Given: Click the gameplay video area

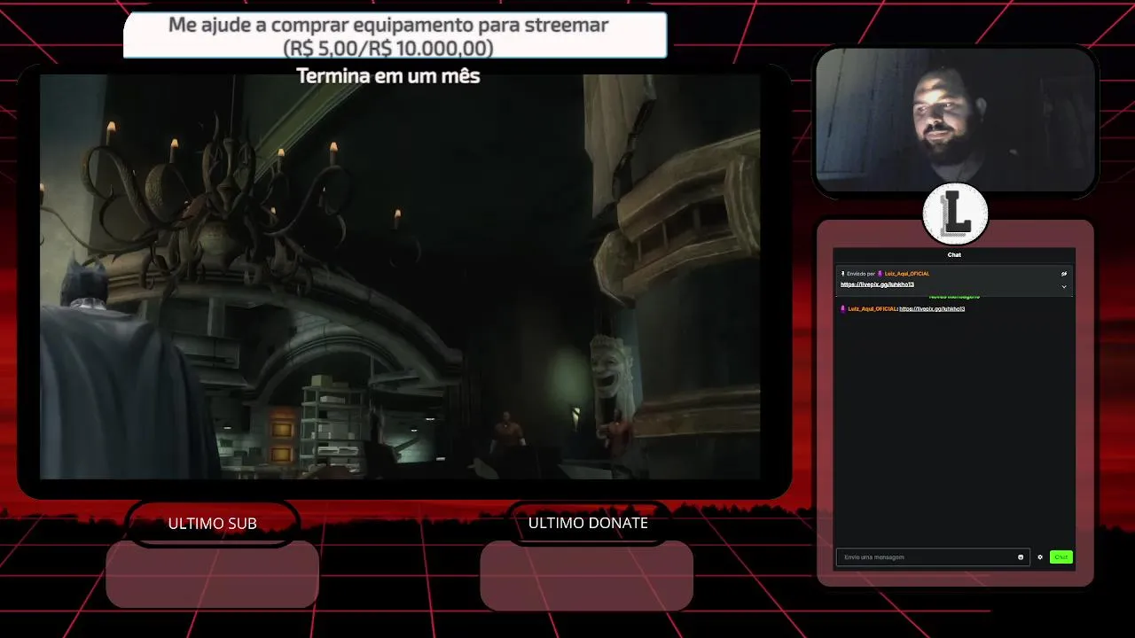Looking at the screenshot, I should 400,277.
